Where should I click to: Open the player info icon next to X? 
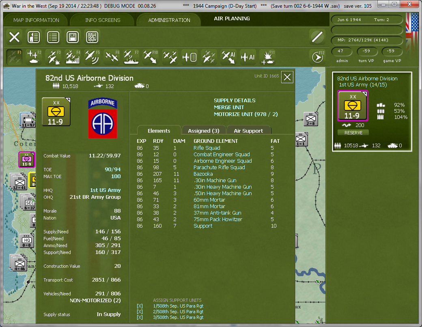tap(34, 37)
